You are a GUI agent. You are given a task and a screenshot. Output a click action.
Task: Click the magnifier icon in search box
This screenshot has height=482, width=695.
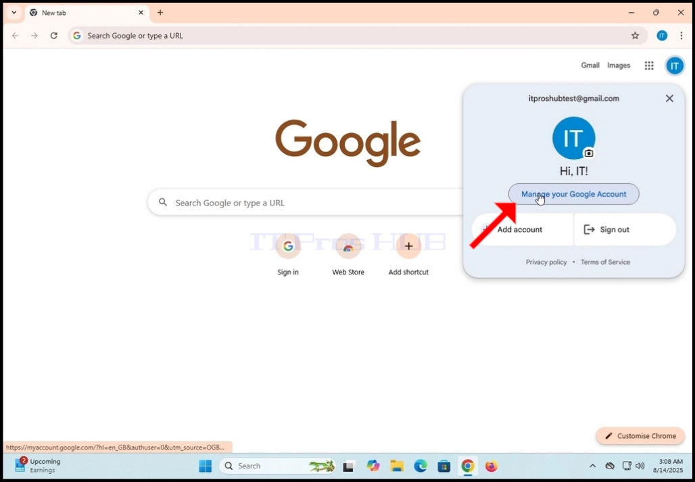[x=163, y=202]
